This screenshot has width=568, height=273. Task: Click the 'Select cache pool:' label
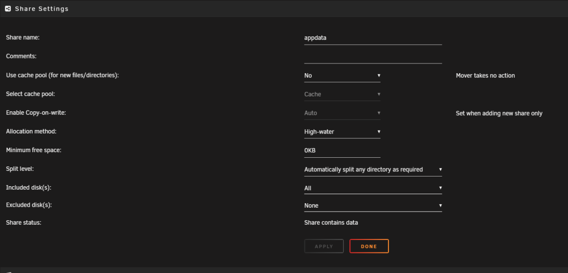pos(31,94)
